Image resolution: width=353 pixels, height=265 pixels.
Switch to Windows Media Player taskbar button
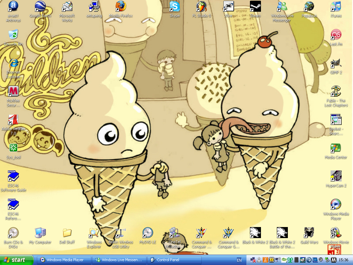pyautogui.click(x=64, y=260)
